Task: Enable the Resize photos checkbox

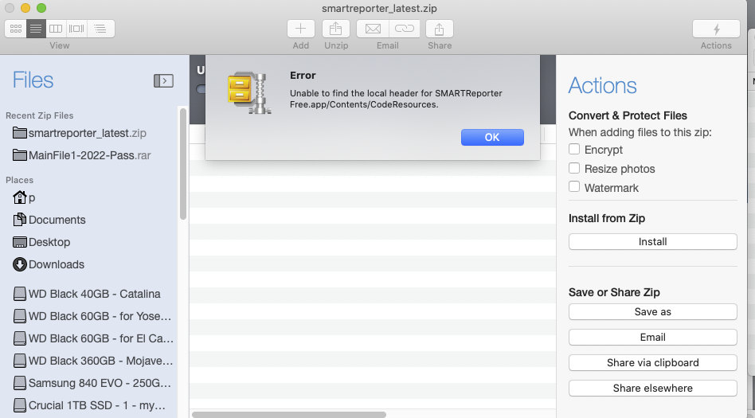Action: coord(574,168)
